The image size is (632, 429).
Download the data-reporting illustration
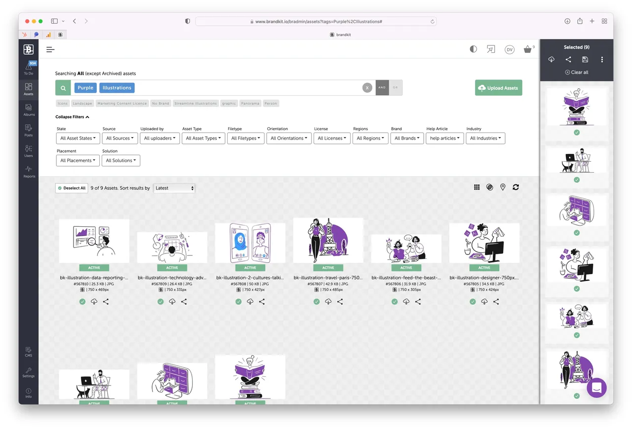pos(94,302)
